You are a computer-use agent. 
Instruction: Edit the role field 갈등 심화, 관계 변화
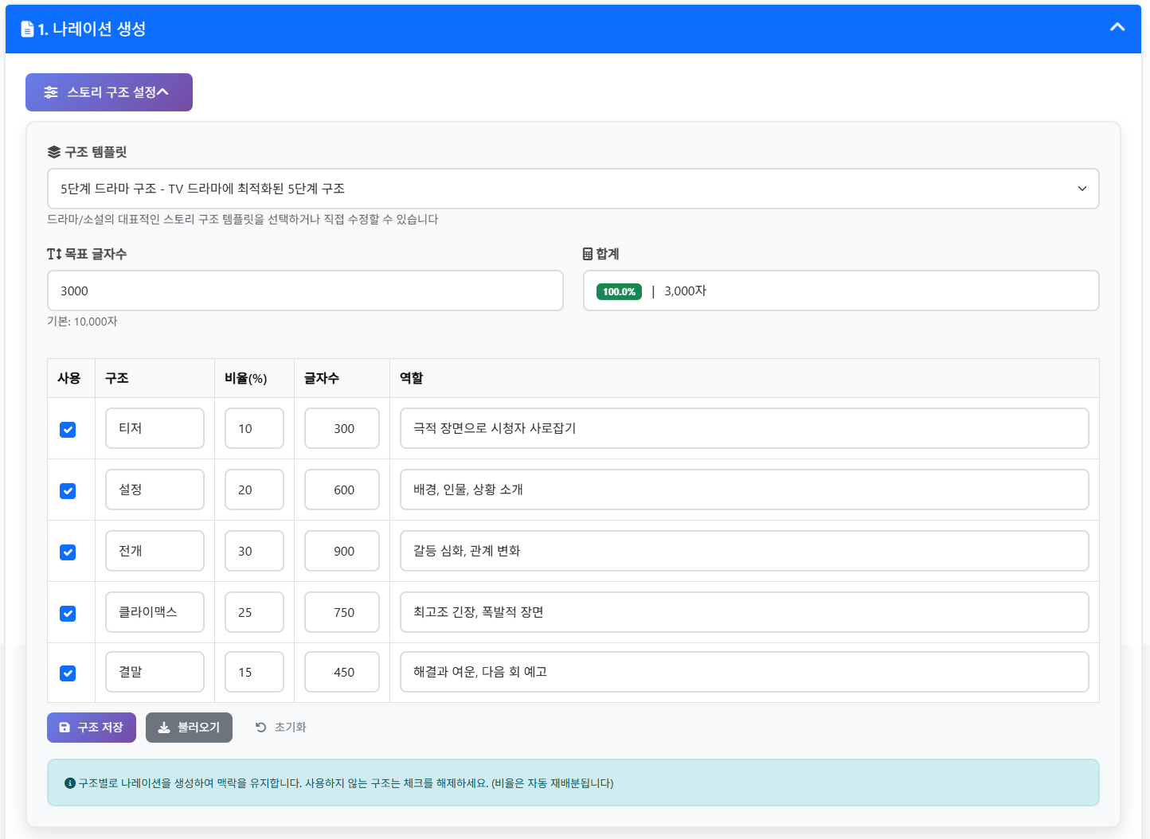745,551
